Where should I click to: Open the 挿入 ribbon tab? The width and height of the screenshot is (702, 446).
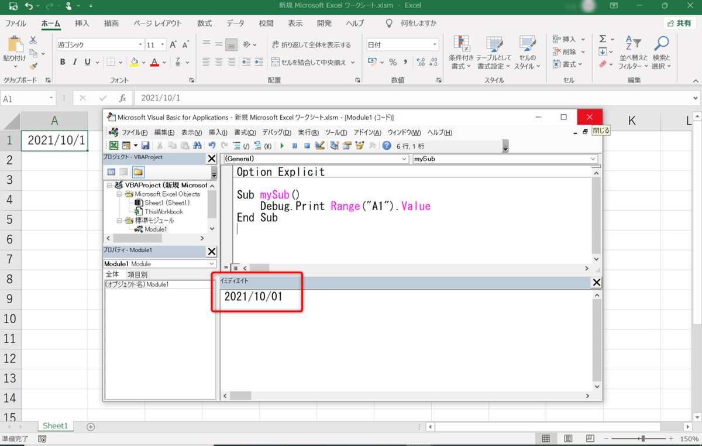click(82, 23)
